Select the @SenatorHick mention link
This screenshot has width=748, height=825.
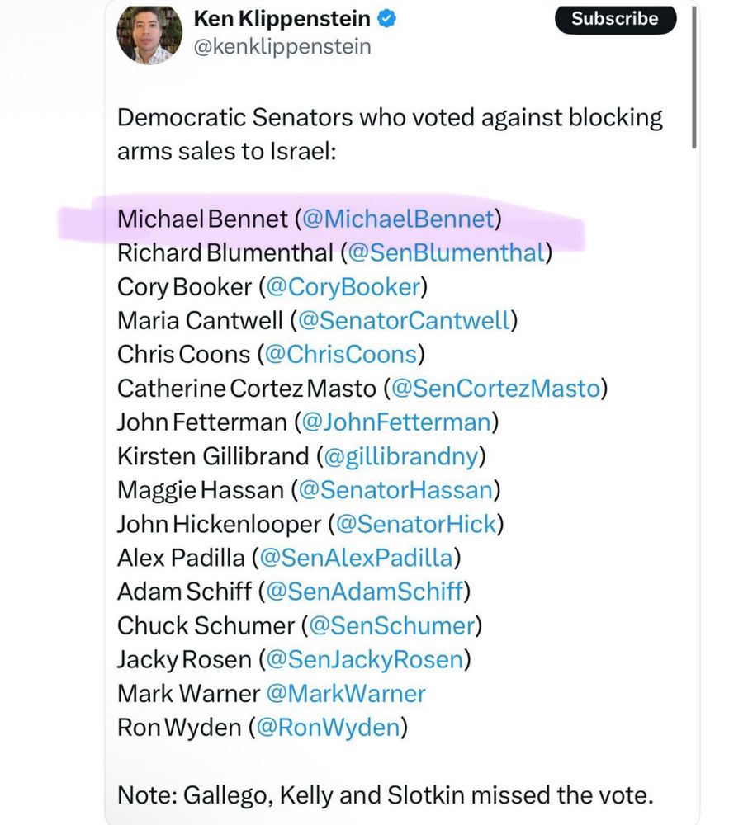415,524
